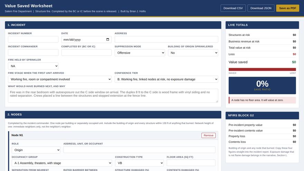The height and width of the screenshot is (171, 304).
Task: Click the 'Node N1' title
Action: 17,135
